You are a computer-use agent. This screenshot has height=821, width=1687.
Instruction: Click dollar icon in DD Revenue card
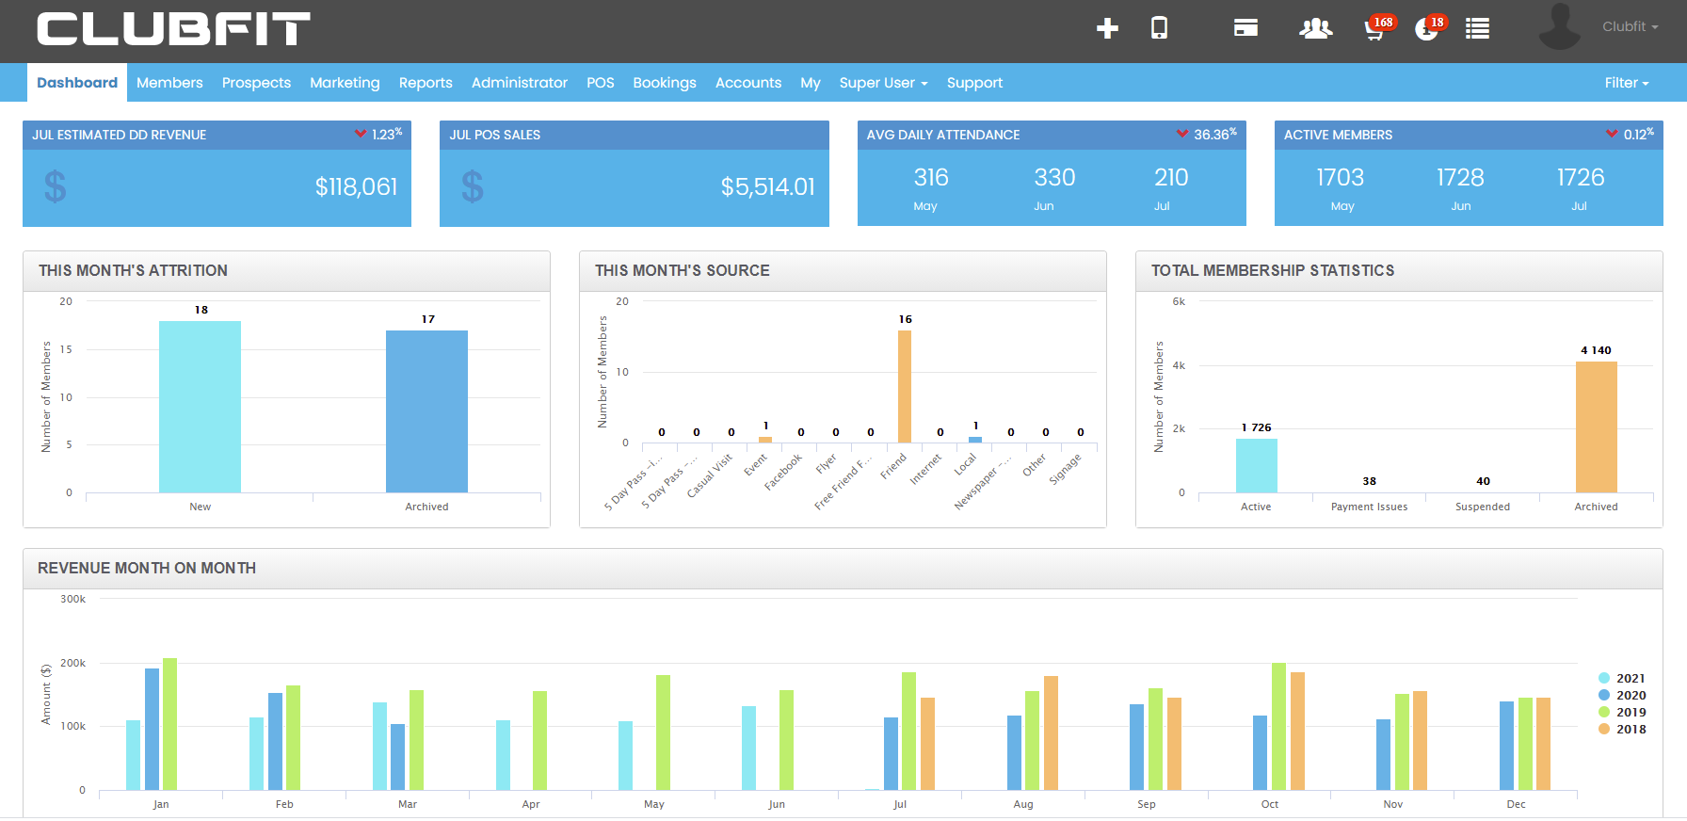pos(56,186)
